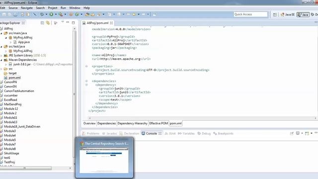Click the Run External Tools icon
Image resolution: width=318 pixels, height=179 pixels.
(x=61, y=14)
